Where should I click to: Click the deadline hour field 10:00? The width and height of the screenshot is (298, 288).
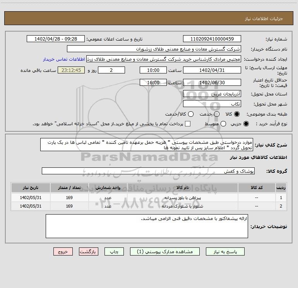tap(153, 70)
